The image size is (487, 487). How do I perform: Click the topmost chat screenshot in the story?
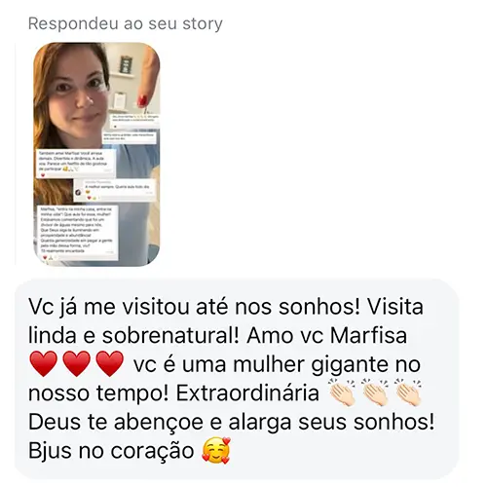(x=134, y=120)
